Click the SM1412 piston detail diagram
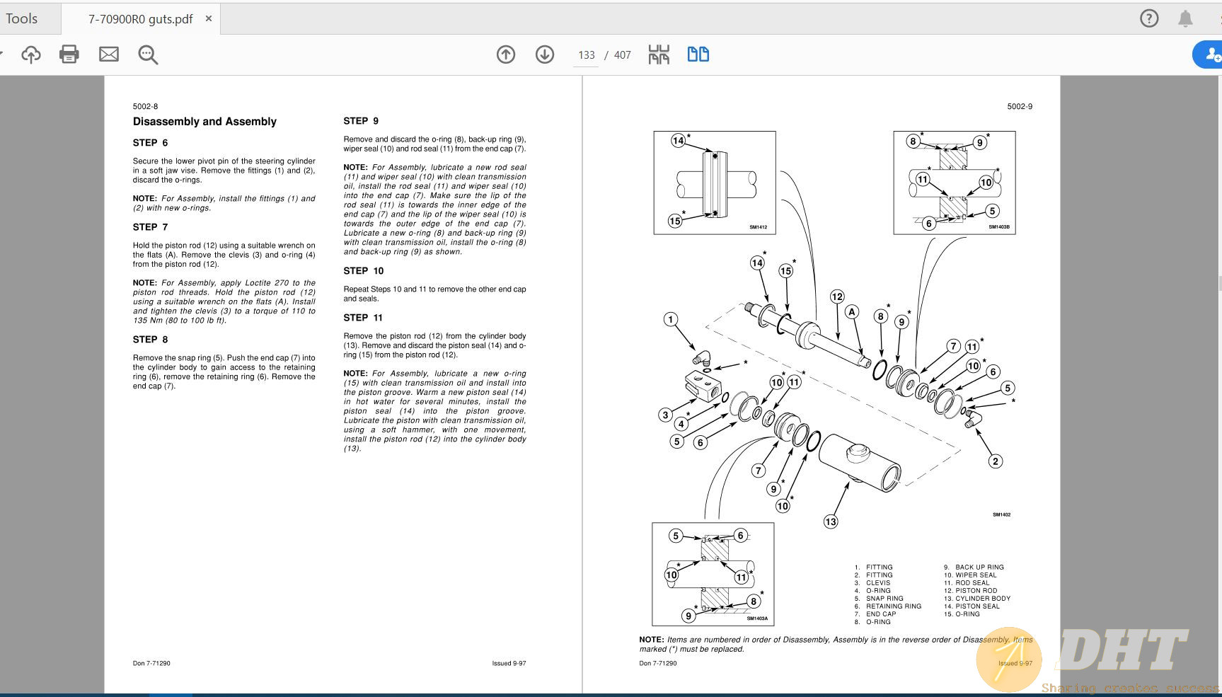The width and height of the screenshot is (1222, 697). (715, 183)
